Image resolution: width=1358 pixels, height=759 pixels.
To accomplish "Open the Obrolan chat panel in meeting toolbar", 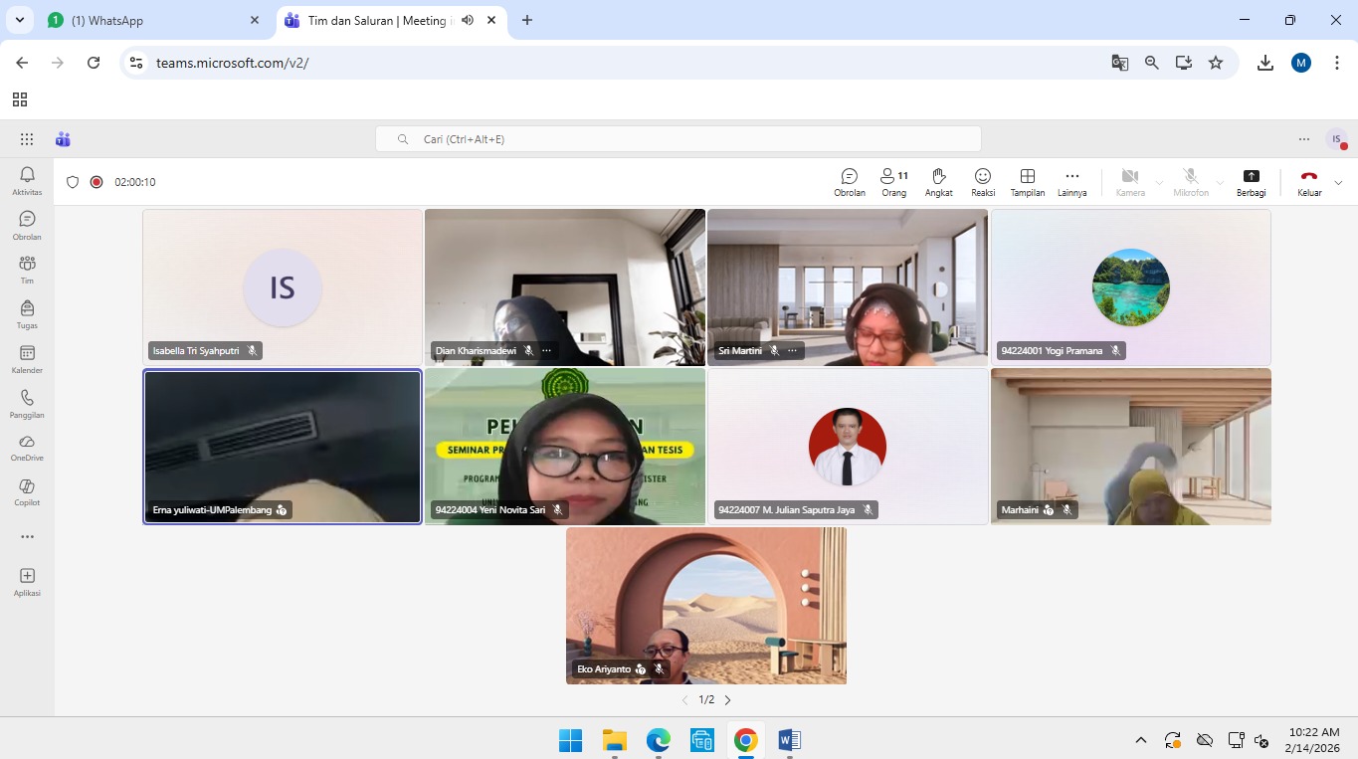I will [849, 182].
